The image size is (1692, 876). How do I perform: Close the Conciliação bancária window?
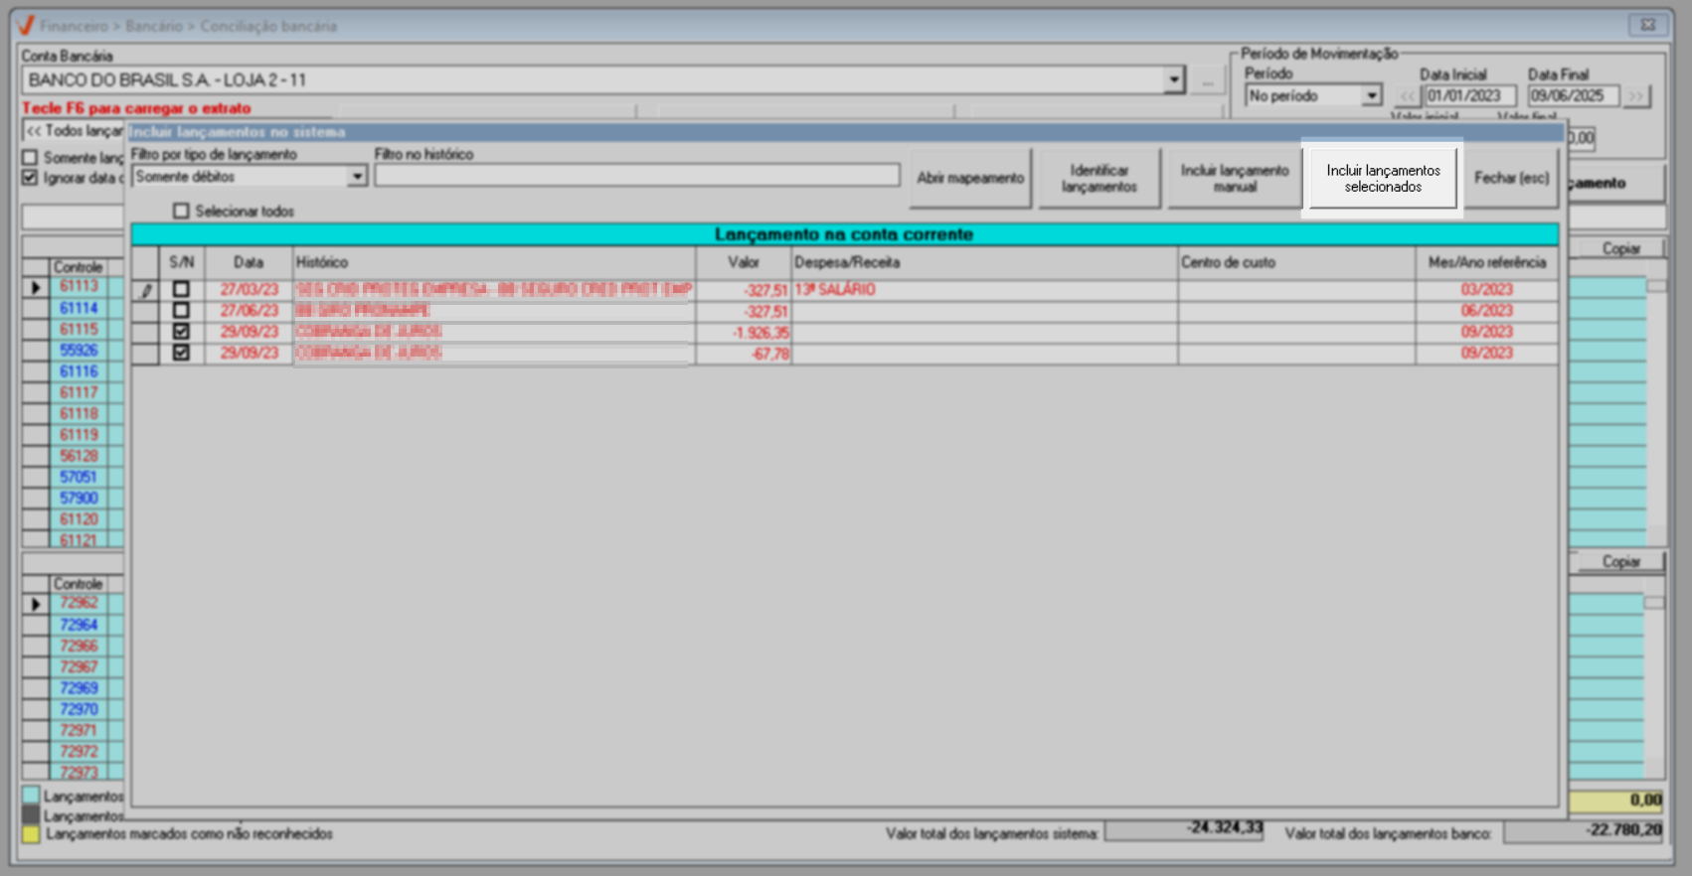(x=1647, y=25)
